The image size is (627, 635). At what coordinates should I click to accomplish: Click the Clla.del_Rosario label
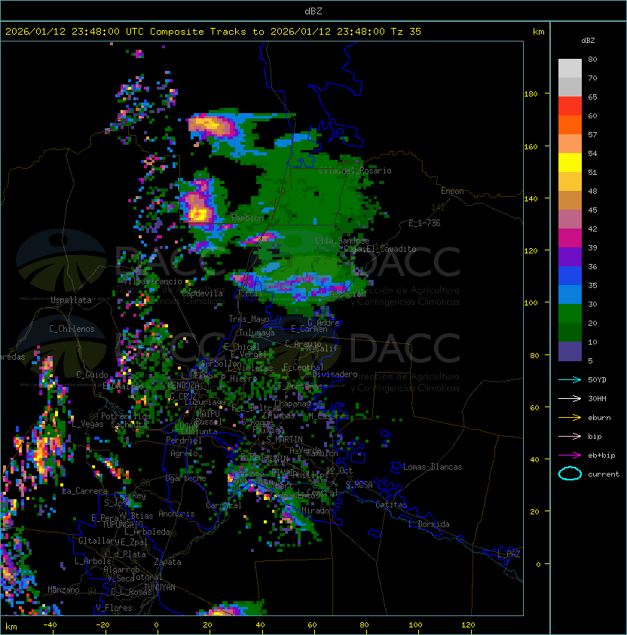355,170
